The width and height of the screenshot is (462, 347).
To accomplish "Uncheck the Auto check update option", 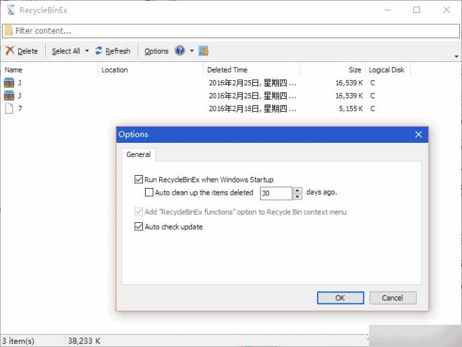I will click(139, 227).
